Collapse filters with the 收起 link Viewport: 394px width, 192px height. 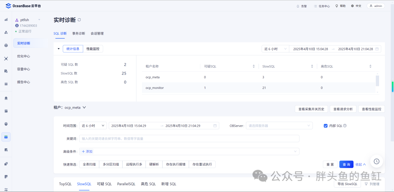click(x=360, y=164)
